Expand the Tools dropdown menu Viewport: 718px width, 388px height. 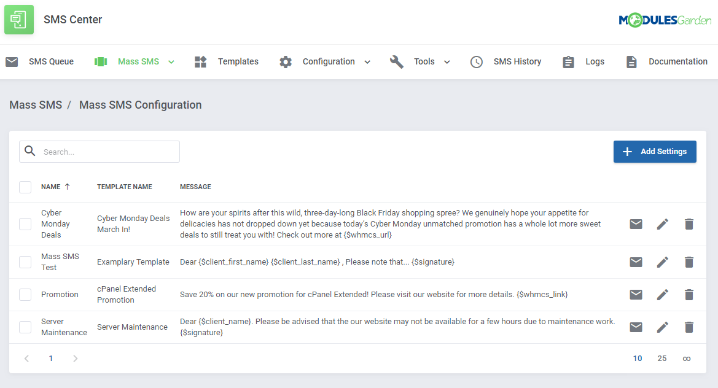click(447, 61)
